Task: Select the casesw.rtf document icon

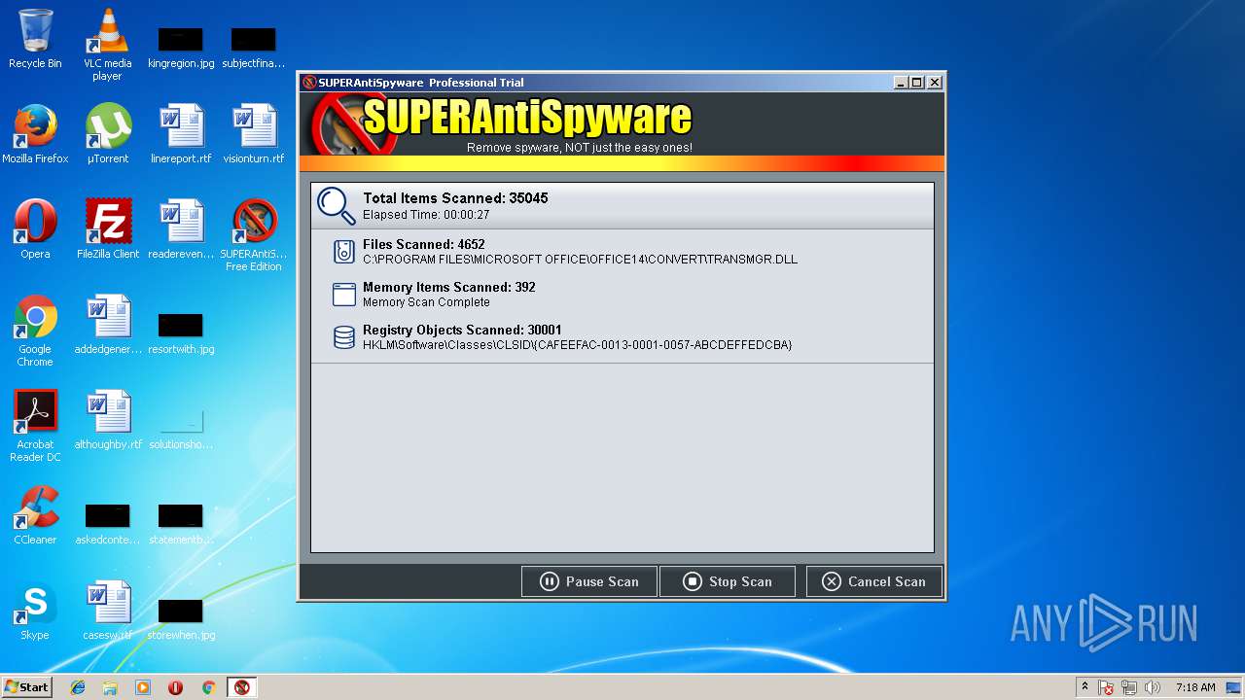Action: (107, 611)
